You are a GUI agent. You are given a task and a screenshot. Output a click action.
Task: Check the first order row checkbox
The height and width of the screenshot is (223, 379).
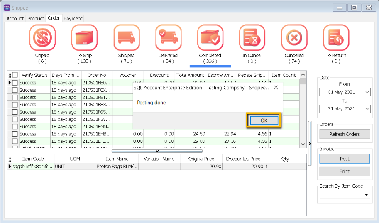pyautogui.click(x=15, y=83)
